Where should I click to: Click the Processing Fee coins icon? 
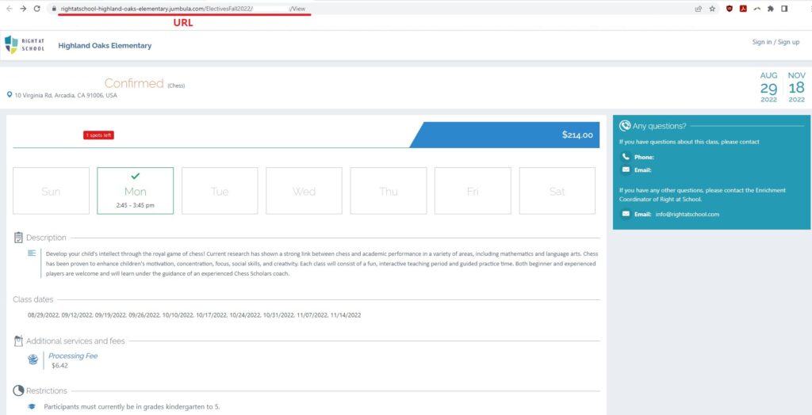tap(33, 360)
